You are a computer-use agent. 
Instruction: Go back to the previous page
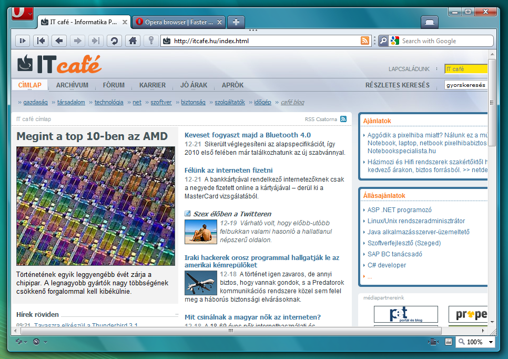click(59, 41)
